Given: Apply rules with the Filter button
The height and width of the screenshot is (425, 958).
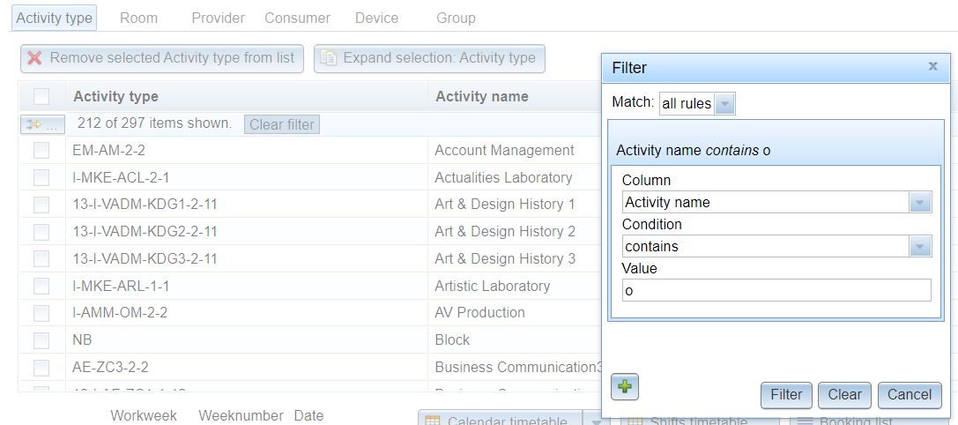Looking at the screenshot, I should pos(786,395).
